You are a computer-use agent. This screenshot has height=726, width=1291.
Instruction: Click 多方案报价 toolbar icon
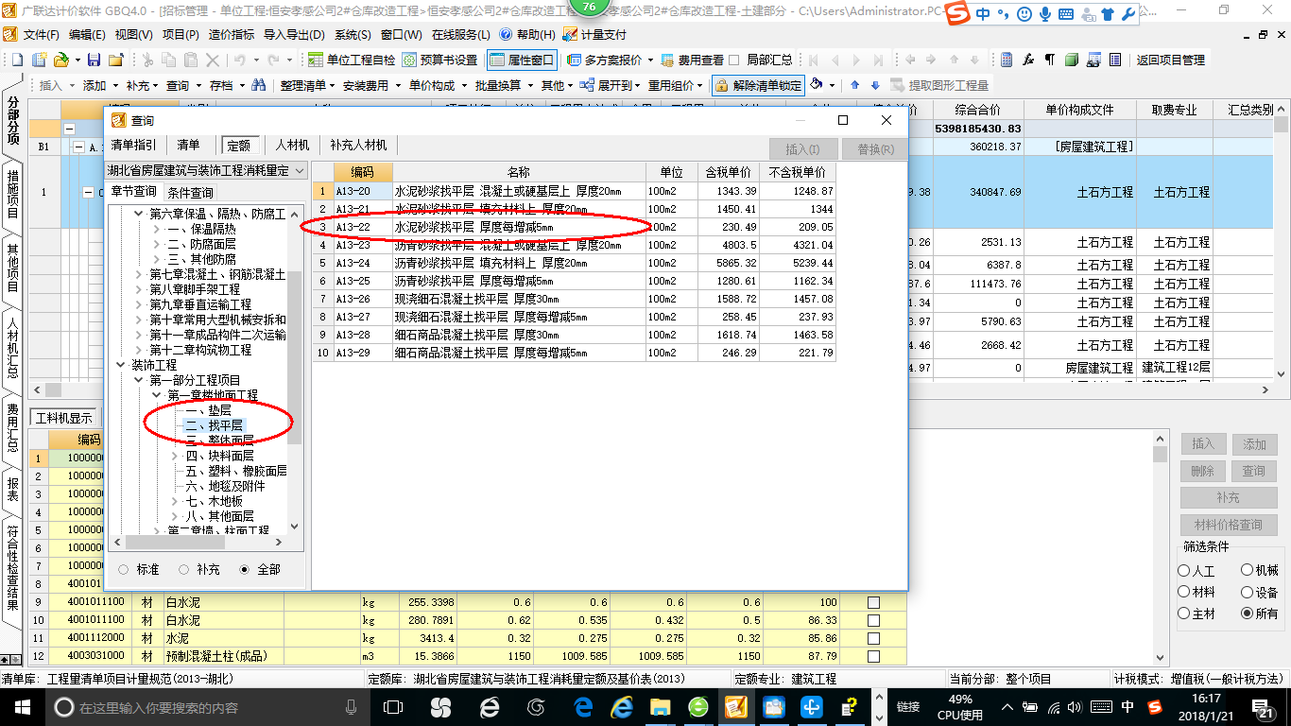pyautogui.click(x=575, y=60)
